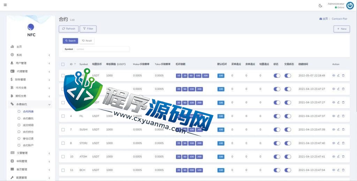The height and width of the screenshot is (181, 357).
Task: Click the ID column sort arrow
Action: (x=75, y=64)
